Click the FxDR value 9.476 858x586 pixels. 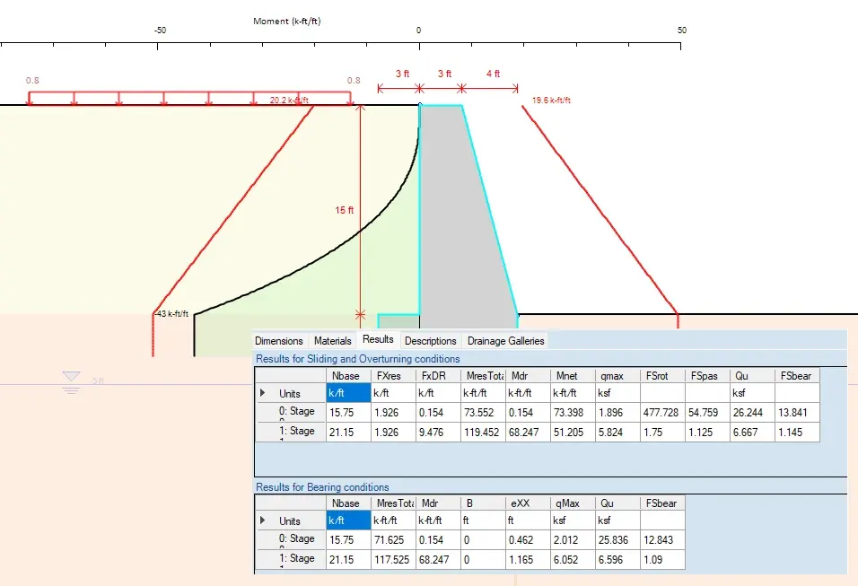(438, 432)
